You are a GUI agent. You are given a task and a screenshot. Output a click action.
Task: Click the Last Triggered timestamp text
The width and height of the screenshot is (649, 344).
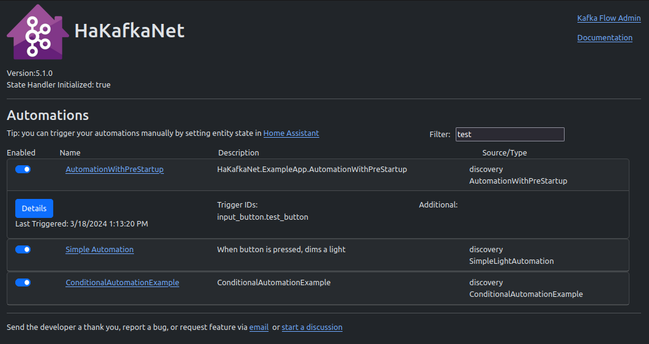81,224
